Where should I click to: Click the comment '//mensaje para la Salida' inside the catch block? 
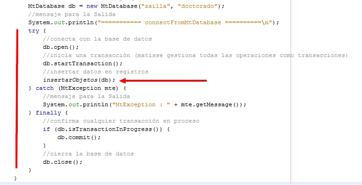pos(86,97)
